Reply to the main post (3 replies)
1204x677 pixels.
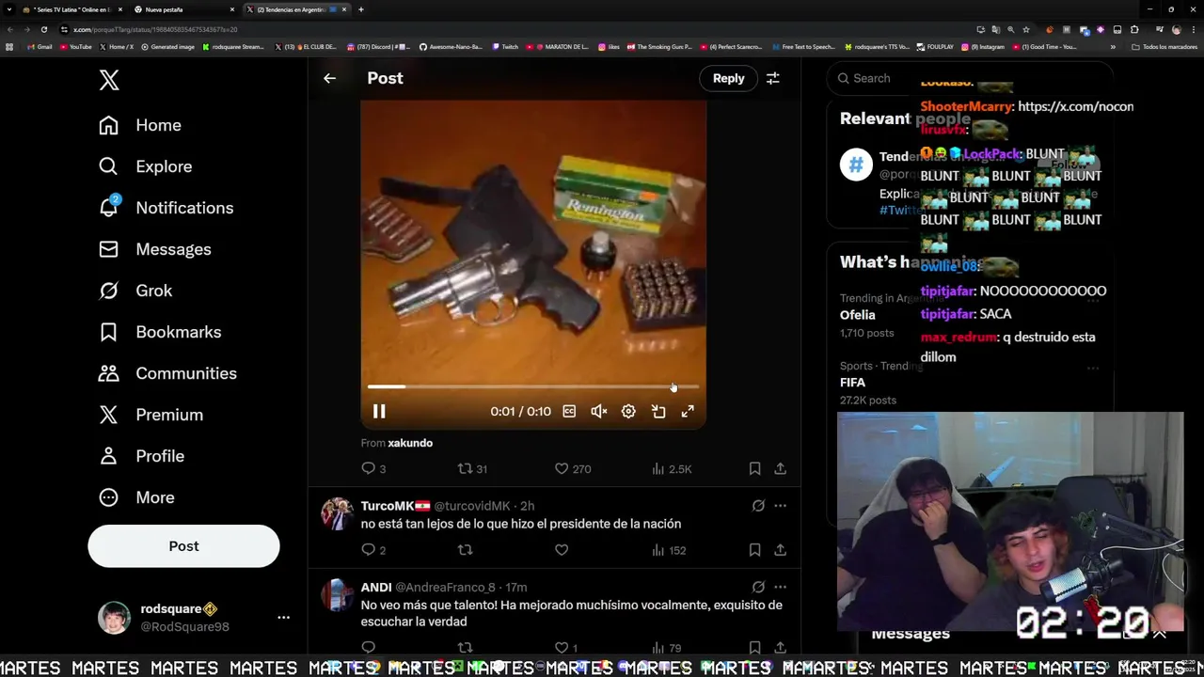tap(373, 468)
